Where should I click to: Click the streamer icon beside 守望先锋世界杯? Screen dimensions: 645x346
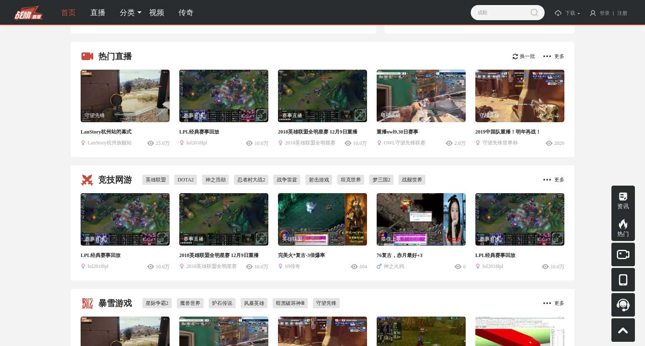478,143
